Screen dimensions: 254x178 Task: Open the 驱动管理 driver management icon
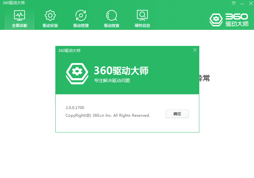pyautogui.click(x=81, y=15)
